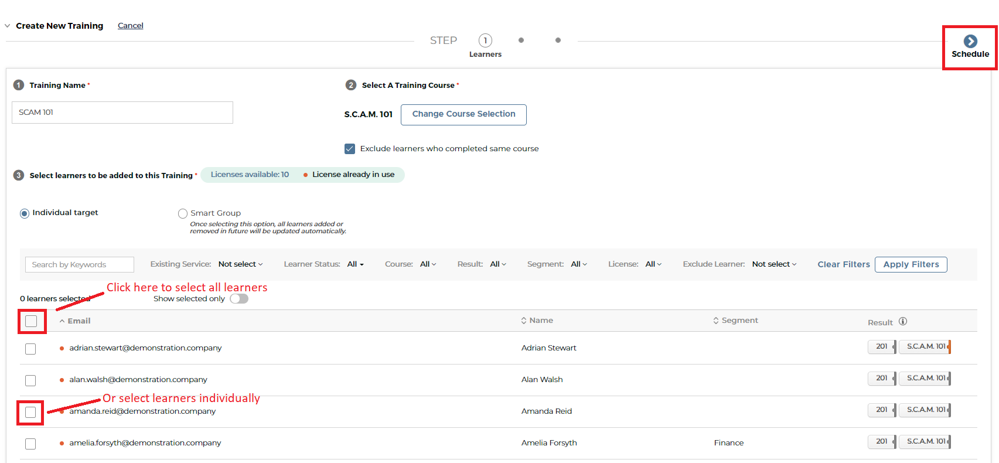Screen dimensions: 999x463
Task: Click S.C.A.M. 101 tag for Amelia Forsyth
Action: [x=925, y=442]
